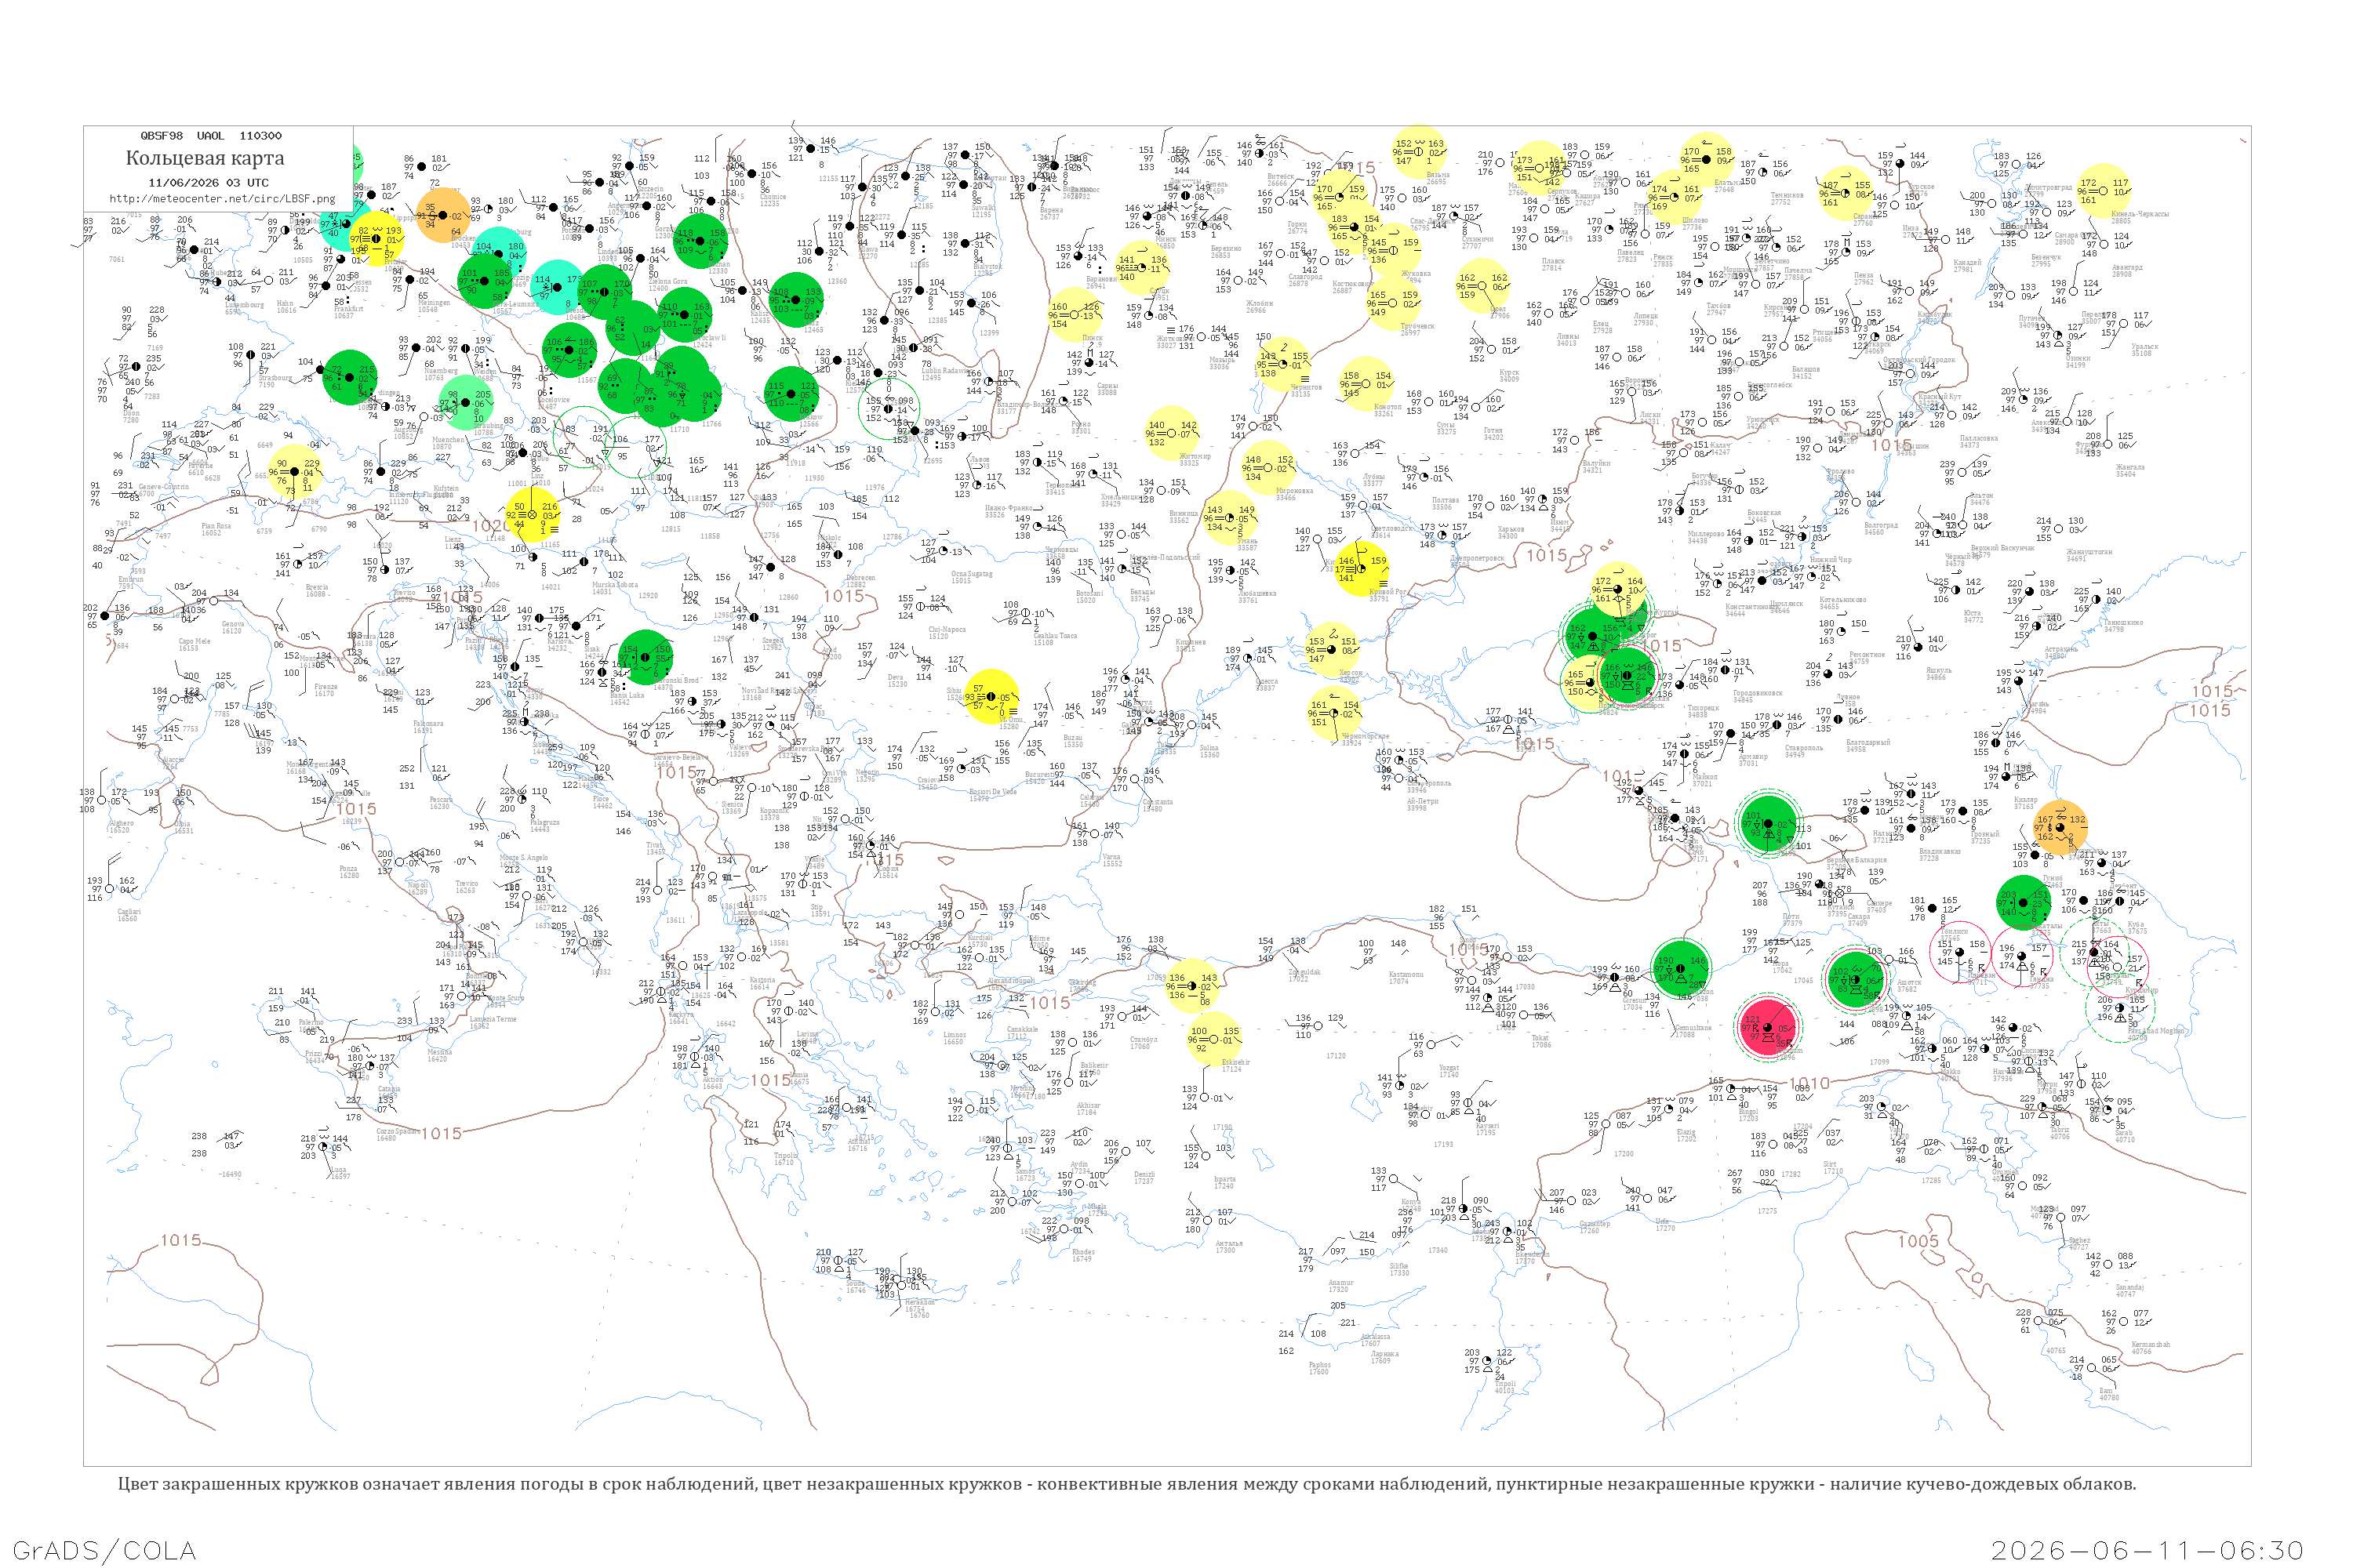Click the station label 'Tokat 17086'

click(1542, 1041)
